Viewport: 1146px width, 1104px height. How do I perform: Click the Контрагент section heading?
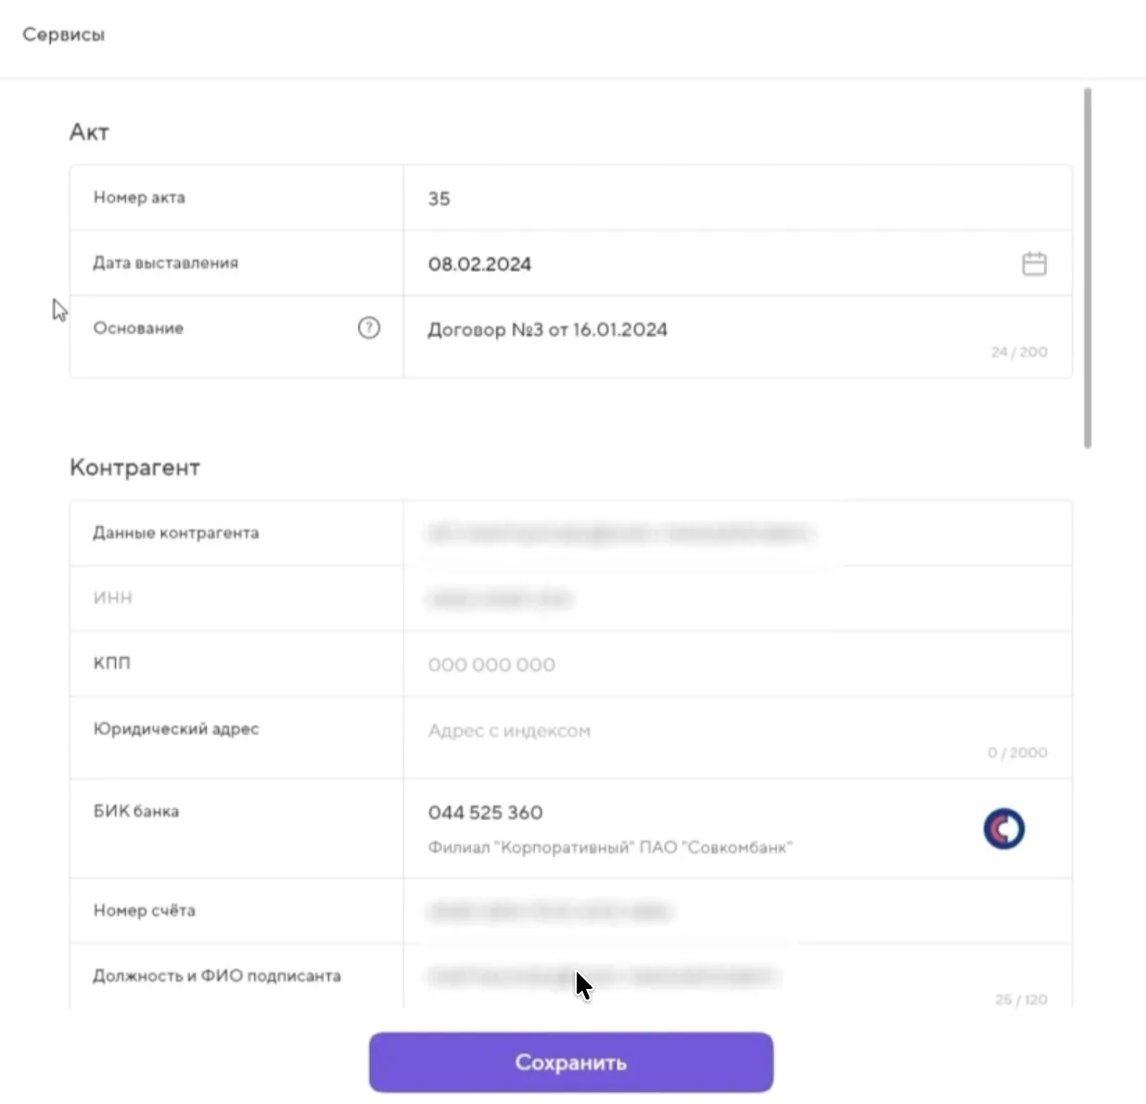pos(134,467)
